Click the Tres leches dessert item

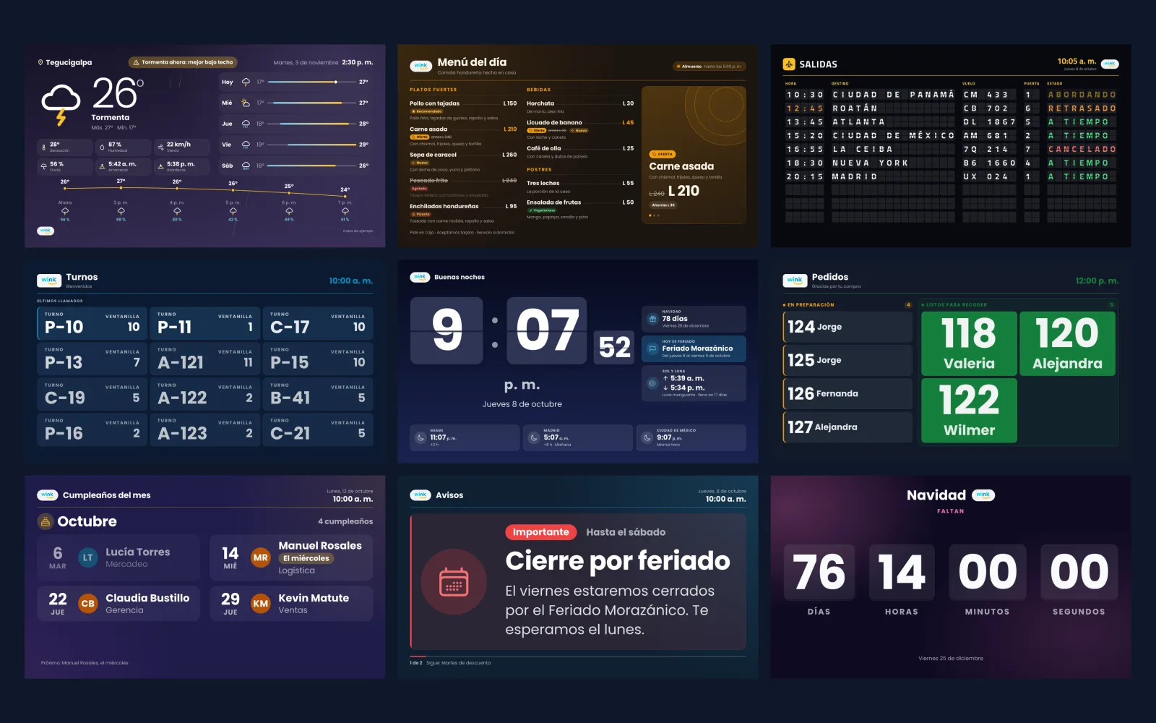[580, 187]
